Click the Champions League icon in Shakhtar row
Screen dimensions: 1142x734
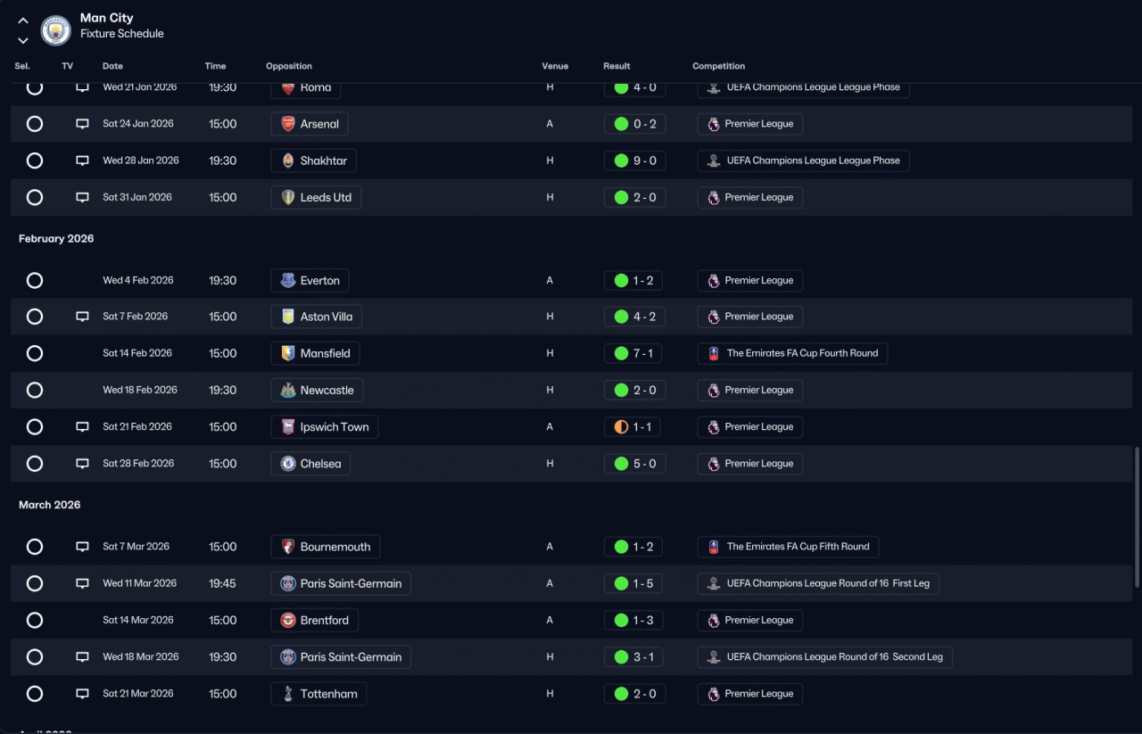(713, 161)
